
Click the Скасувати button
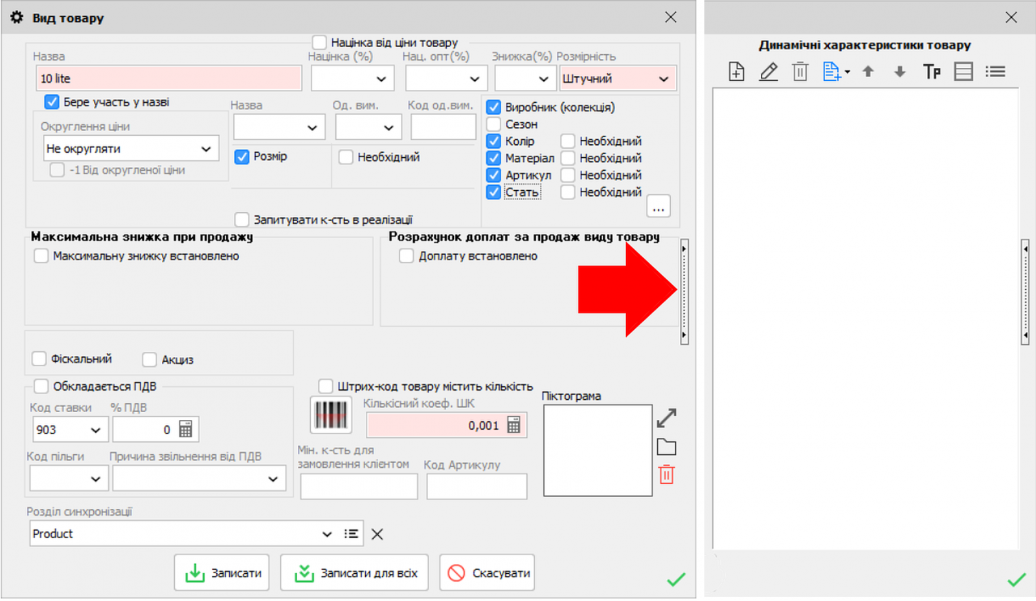point(487,573)
